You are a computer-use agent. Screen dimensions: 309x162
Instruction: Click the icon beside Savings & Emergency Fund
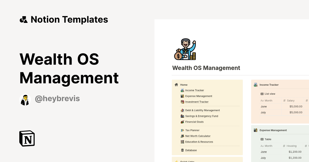point(183,116)
